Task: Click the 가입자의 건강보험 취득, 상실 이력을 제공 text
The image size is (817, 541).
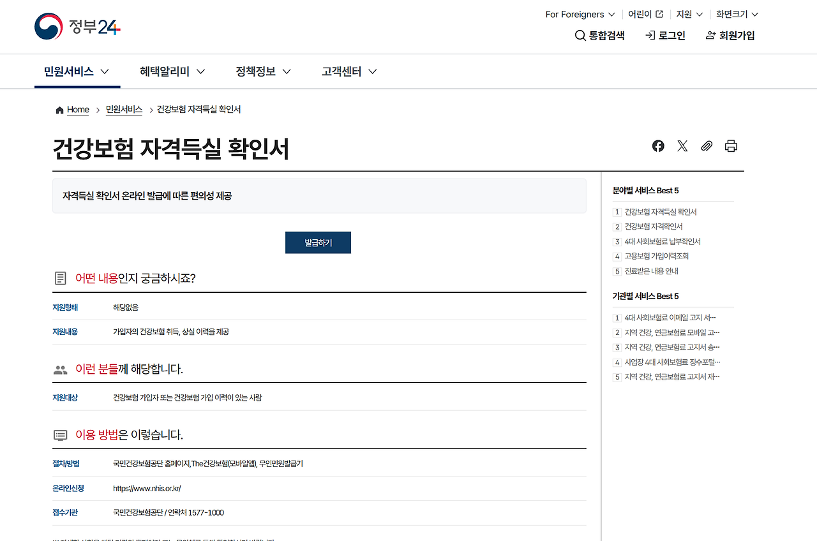Action: [171, 332]
